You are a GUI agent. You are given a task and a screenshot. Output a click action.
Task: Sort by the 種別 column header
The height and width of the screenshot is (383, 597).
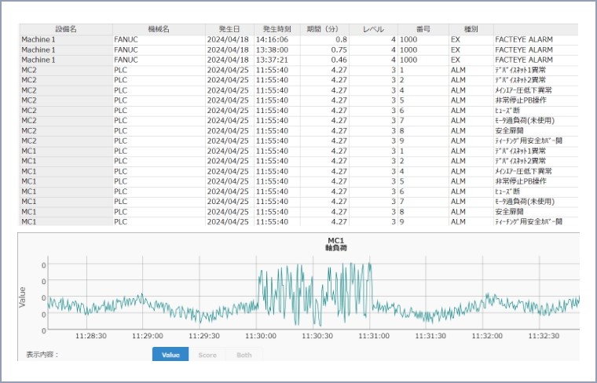pos(470,29)
